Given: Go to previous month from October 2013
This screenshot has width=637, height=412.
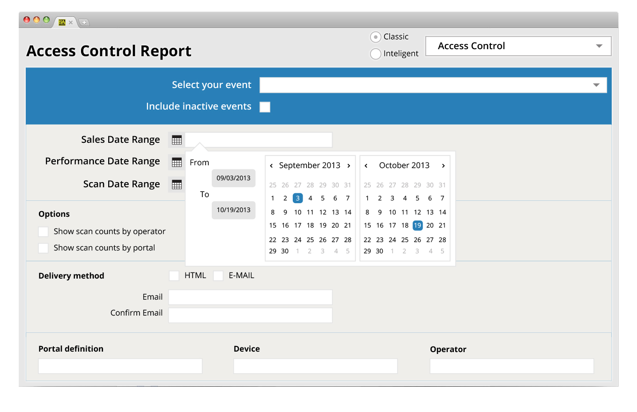Looking at the screenshot, I should [x=366, y=166].
